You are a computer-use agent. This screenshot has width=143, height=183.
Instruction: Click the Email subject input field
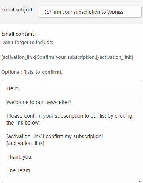tap(90, 12)
